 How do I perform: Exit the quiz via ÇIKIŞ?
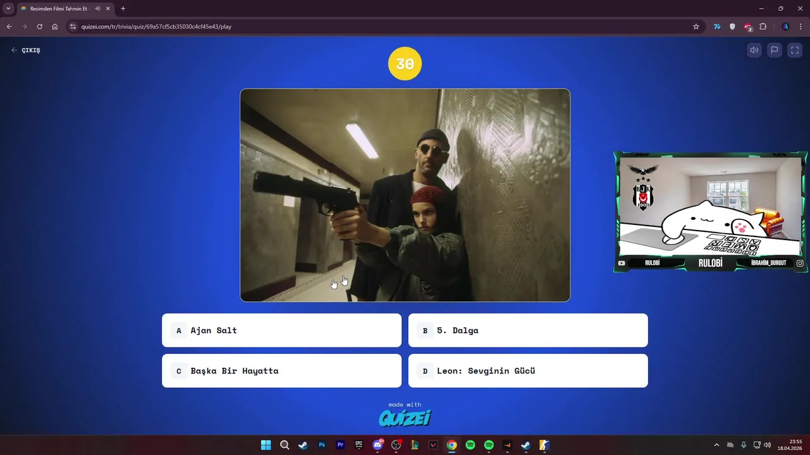click(x=25, y=51)
